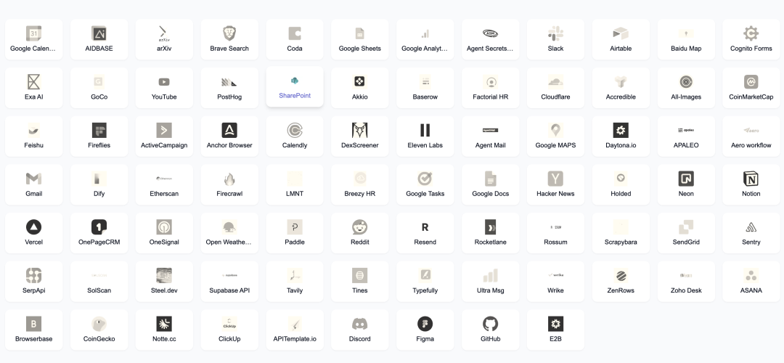Choose the SendGrid card
This screenshot has width=784, height=363.
pyautogui.click(x=686, y=234)
